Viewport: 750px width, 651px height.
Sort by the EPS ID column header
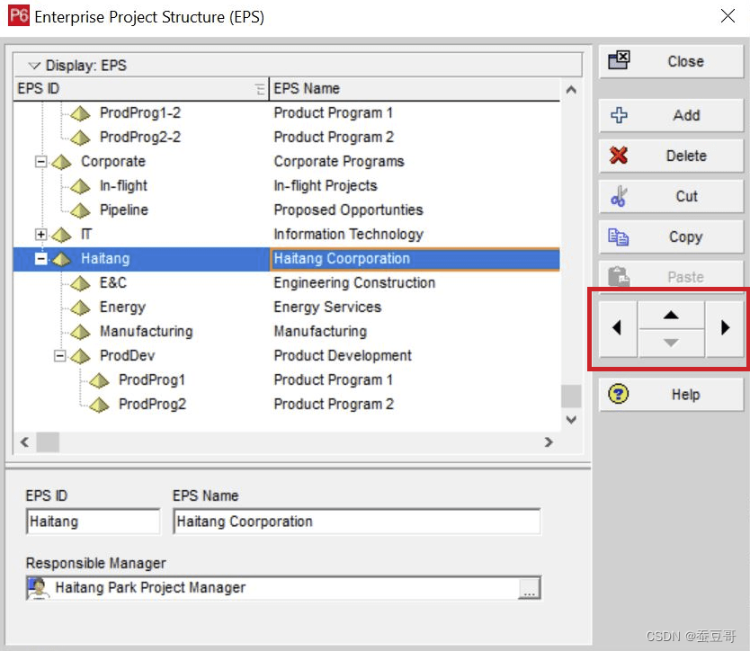[141, 89]
